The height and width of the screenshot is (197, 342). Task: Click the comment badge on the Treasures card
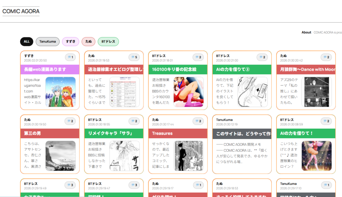pyautogui.click(x=198, y=121)
